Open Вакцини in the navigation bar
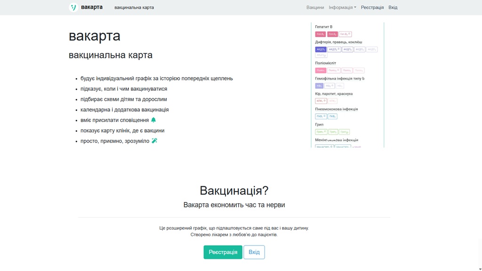The image size is (482, 271). [x=315, y=8]
